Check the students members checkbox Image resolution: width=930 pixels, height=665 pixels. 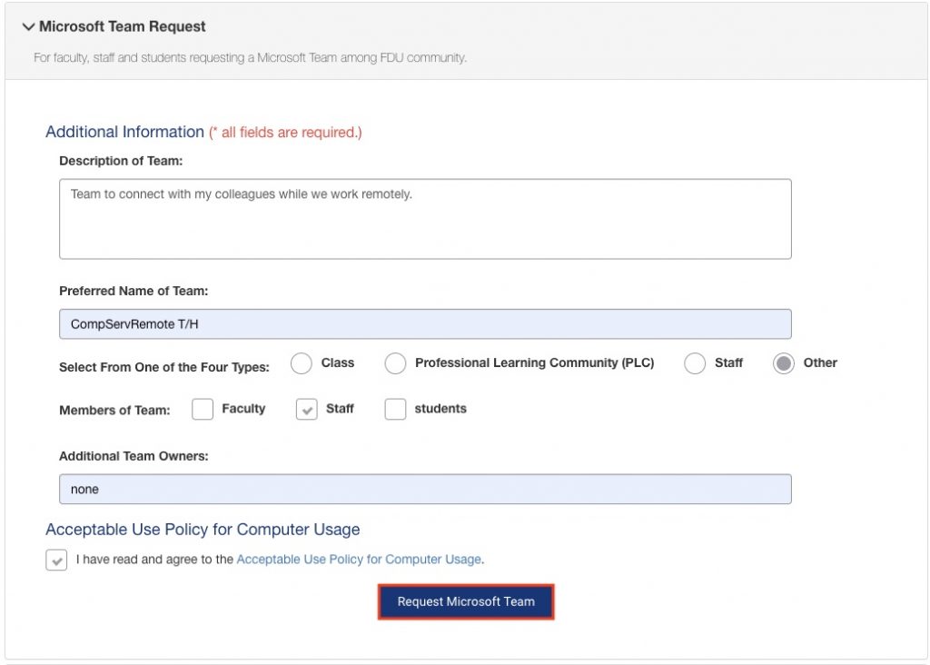tap(395, 409)
